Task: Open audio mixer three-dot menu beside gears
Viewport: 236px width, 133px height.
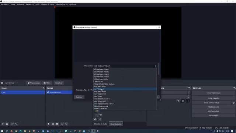Action: pyautogui.click(x=100, y=119)
